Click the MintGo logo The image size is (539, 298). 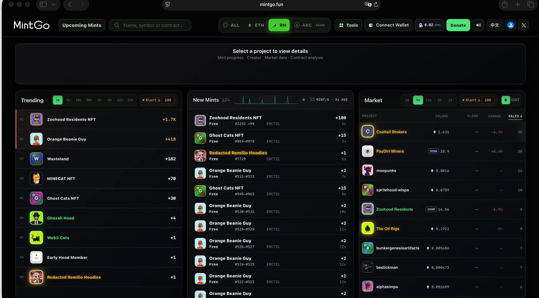pyautogui.click(x=32, y=25)
